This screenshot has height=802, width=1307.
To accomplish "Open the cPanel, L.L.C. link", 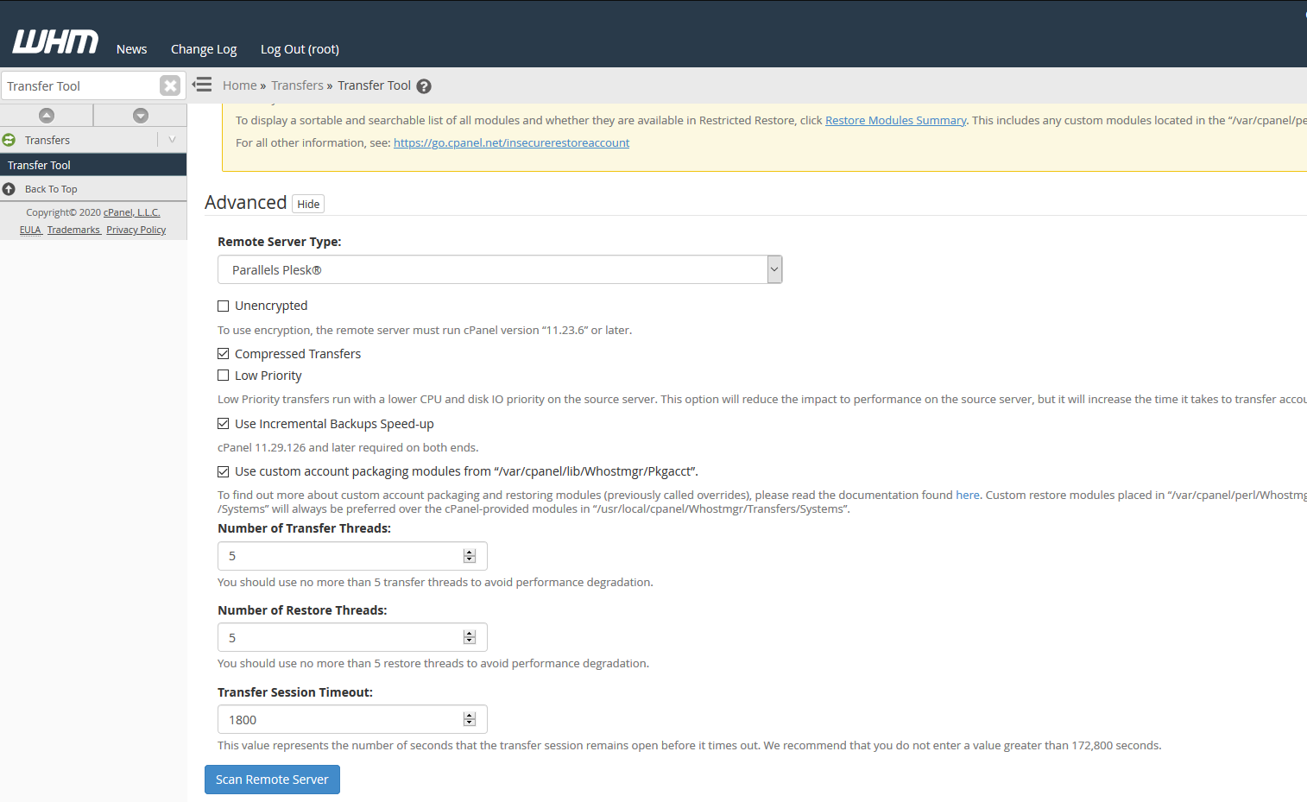I will pos(132,212).
